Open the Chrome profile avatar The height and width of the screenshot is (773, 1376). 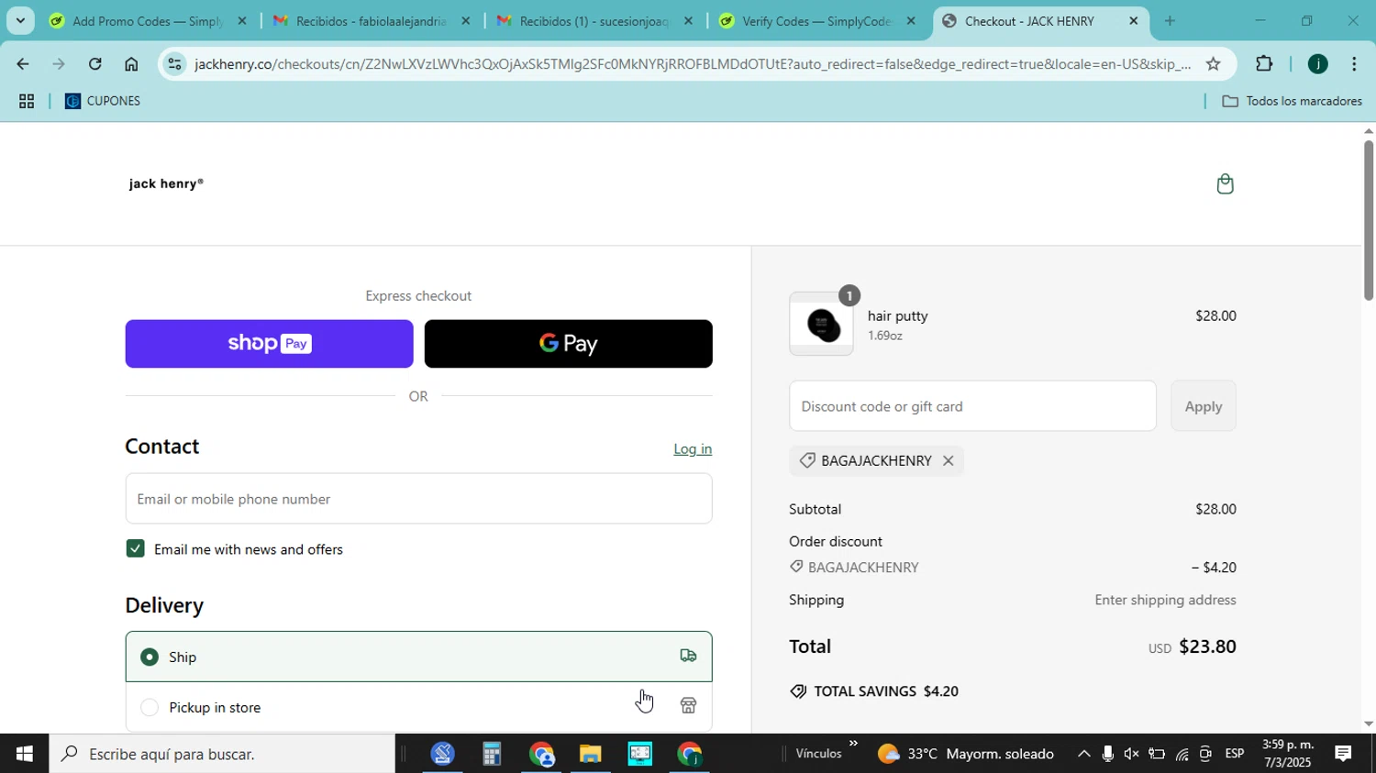point(1317,64)
